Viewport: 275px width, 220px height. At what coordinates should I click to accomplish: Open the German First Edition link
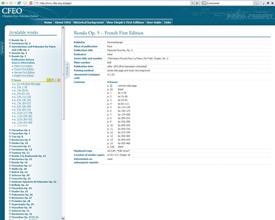tap(24, 72)
